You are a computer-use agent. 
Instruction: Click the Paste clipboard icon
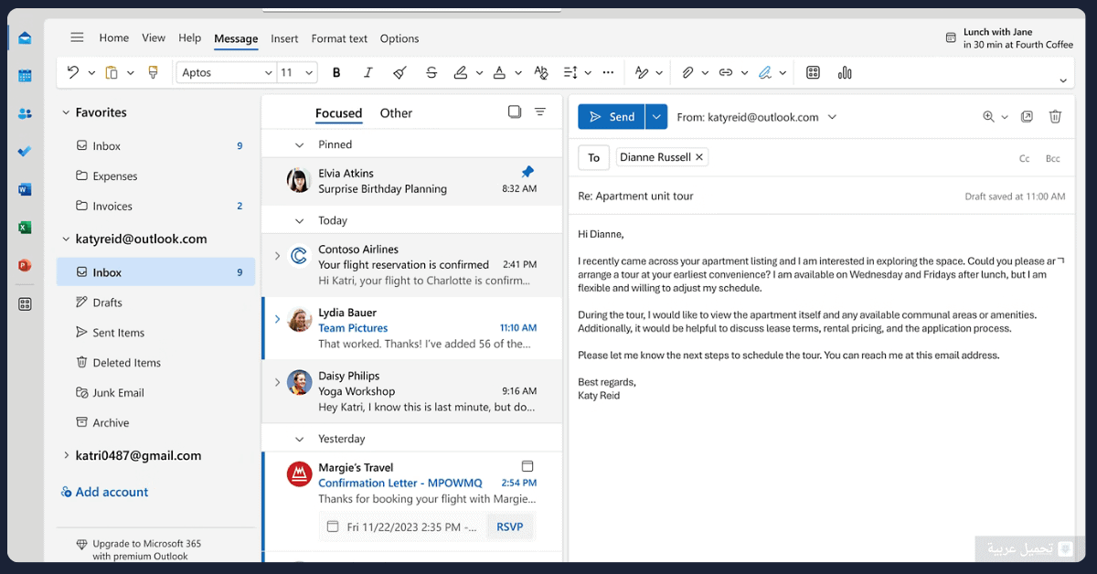tap(112, 72)
